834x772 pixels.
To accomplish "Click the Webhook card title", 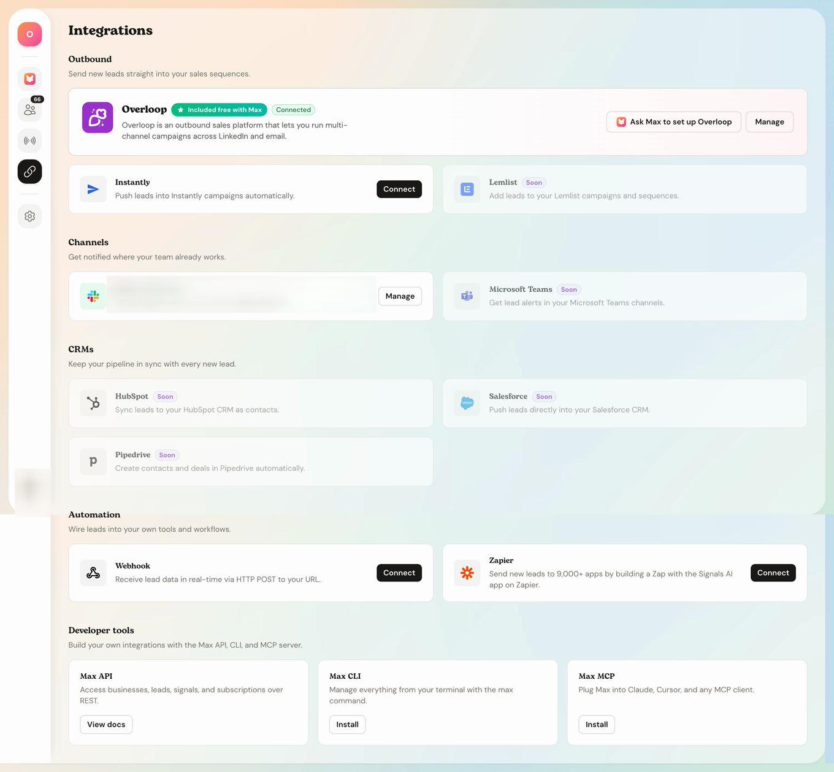I will (x=132, y=566).
